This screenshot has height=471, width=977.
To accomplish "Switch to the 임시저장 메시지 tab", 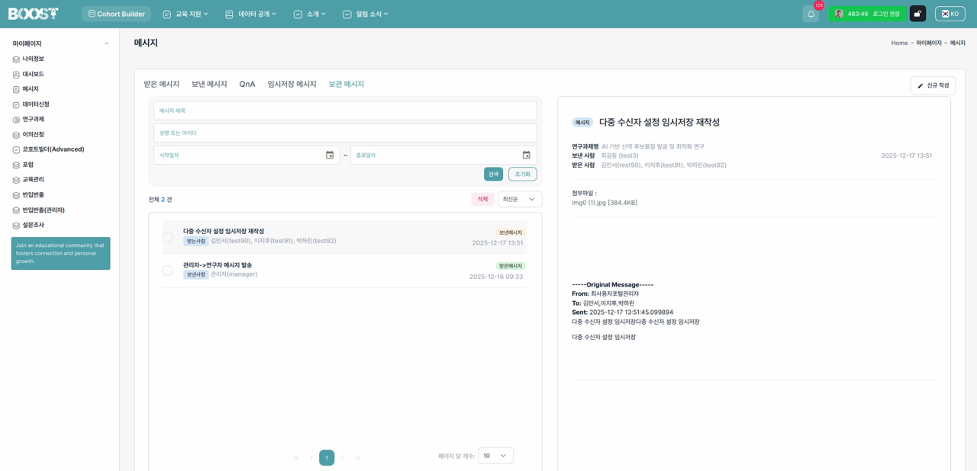I will pos(292,84).
